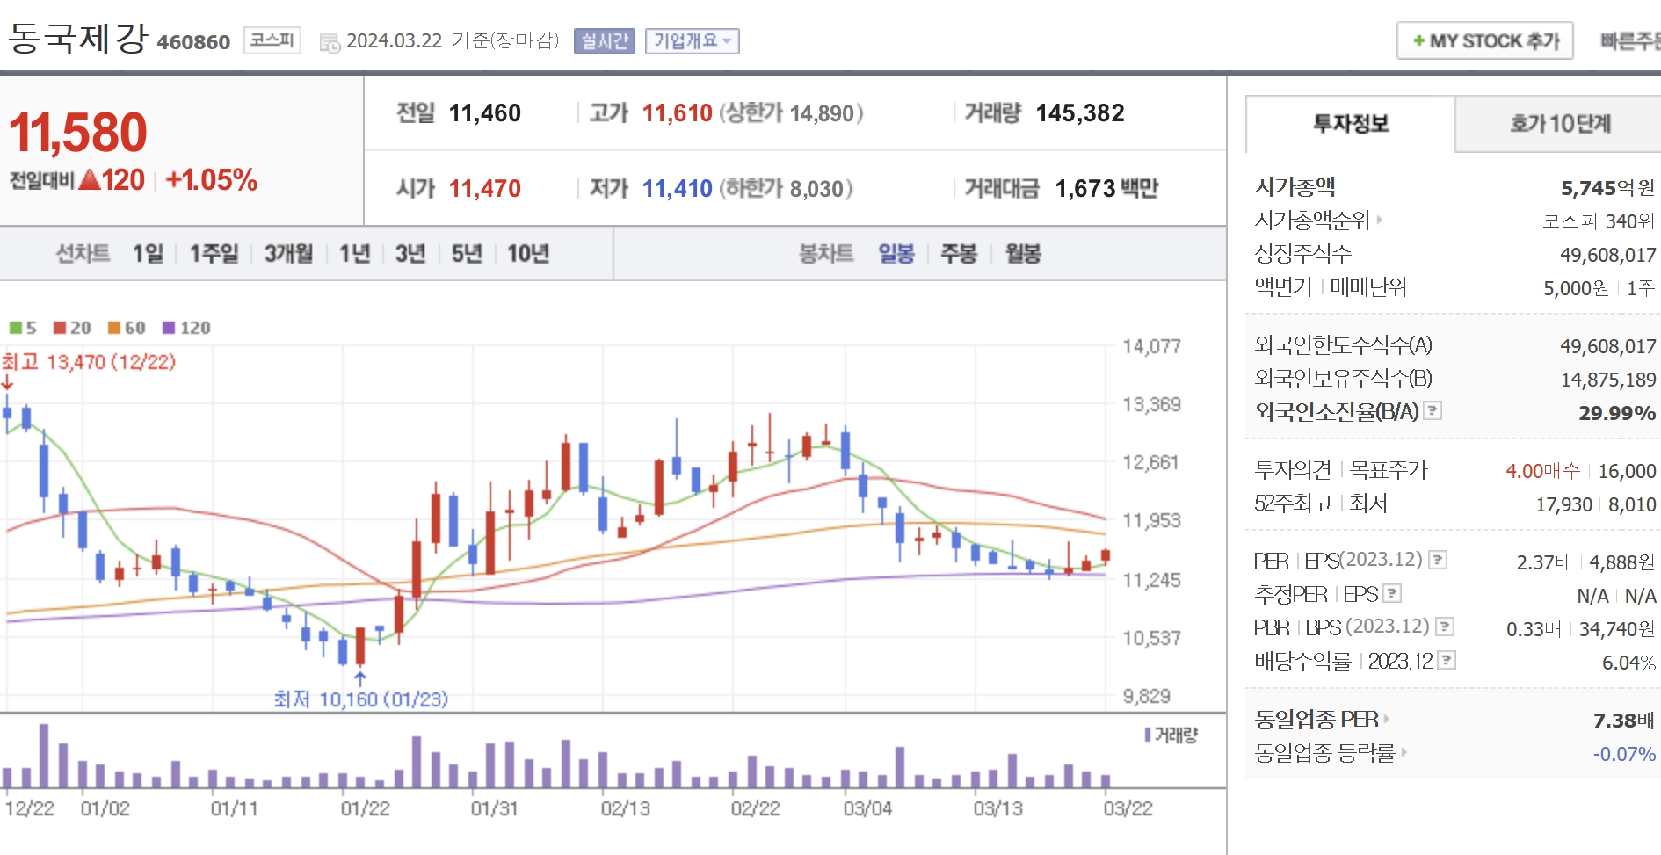Click the MY STOCK 추가 button
This screenshot has height=855, width=1661.
coord(1485,41)
